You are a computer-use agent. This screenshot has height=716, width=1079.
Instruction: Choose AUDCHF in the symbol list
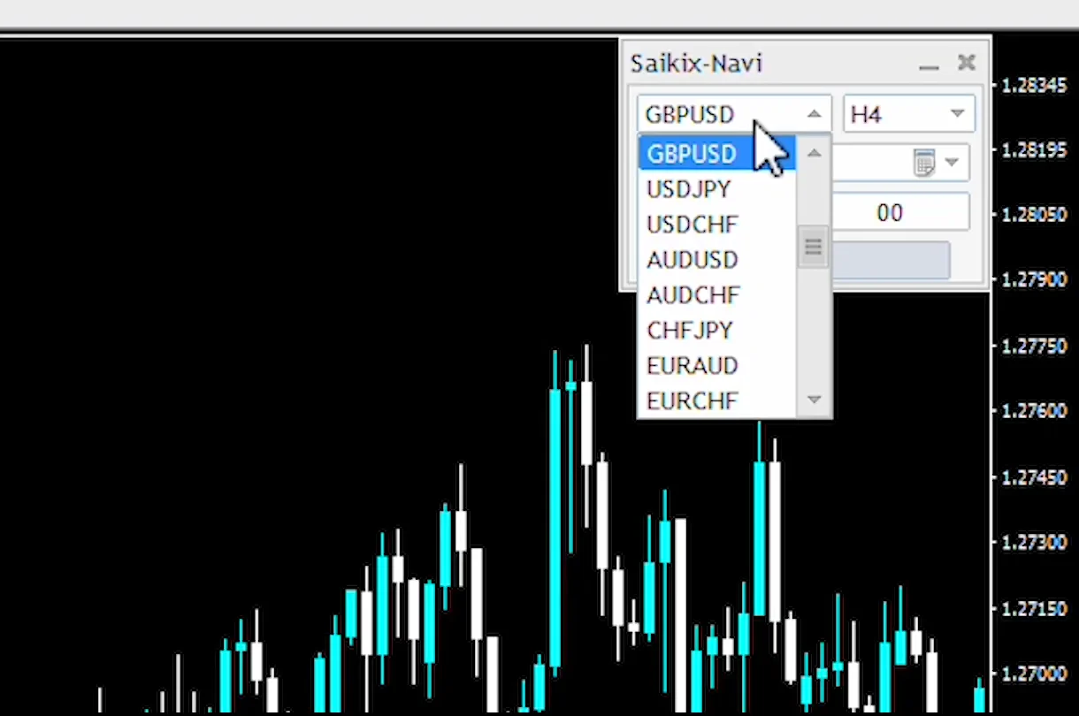717,295
